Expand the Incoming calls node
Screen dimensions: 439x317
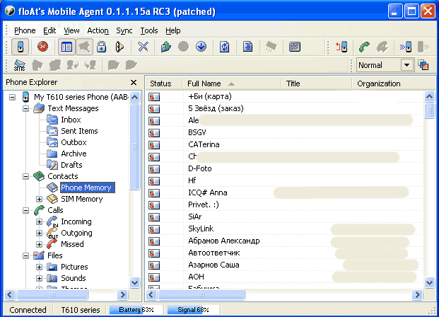40,221
